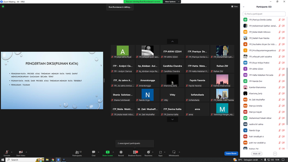The height and width of the screenshot is (162, 288).
Task: Open audio options arrow beside Unmute
Action: click(12, 152)
